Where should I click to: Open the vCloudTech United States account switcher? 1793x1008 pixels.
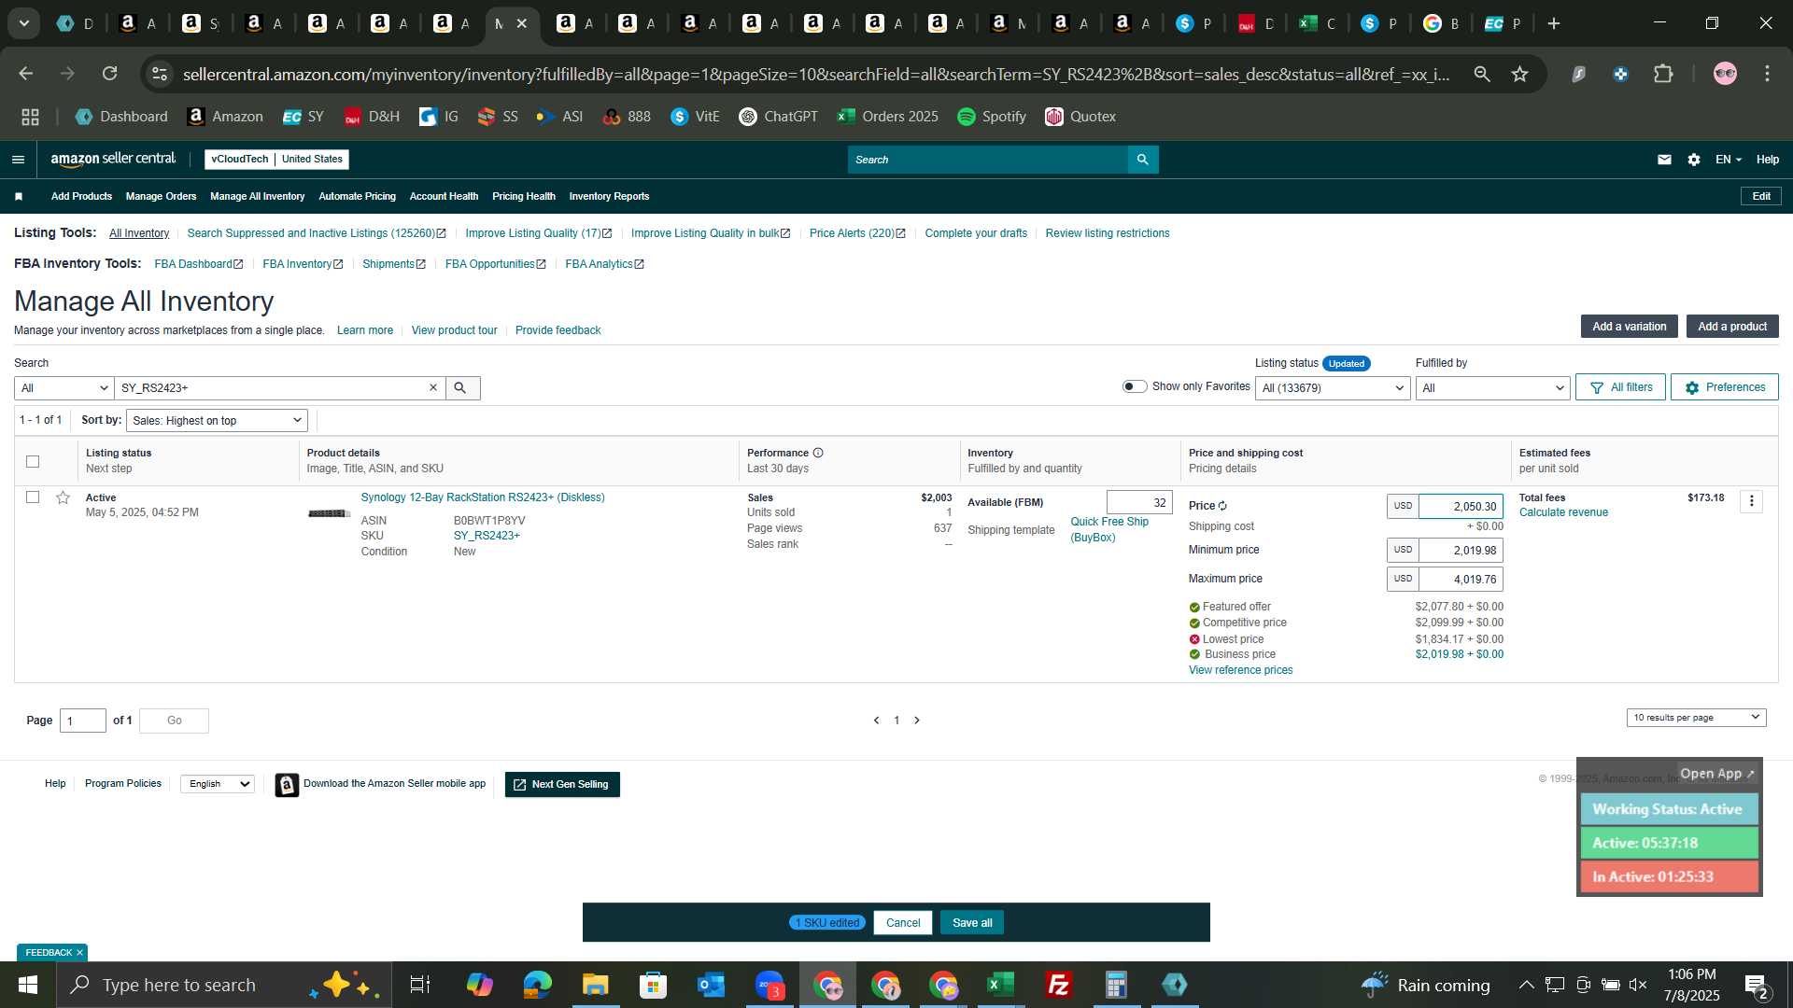point(276,160)
